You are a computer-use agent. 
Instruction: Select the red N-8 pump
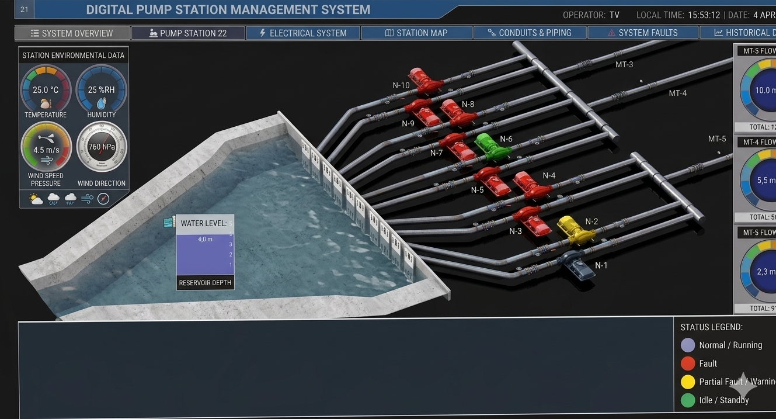458,112
